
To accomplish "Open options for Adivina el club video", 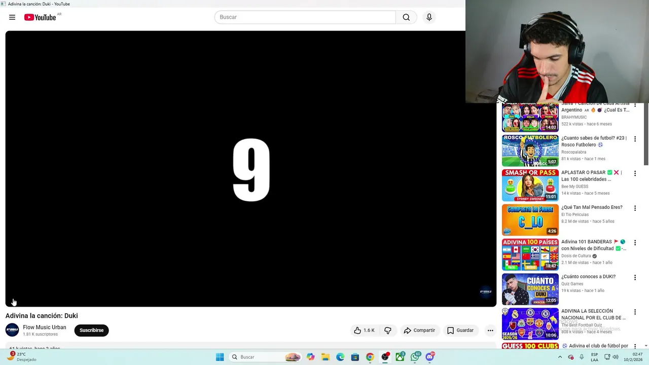I will pos(635,346).
